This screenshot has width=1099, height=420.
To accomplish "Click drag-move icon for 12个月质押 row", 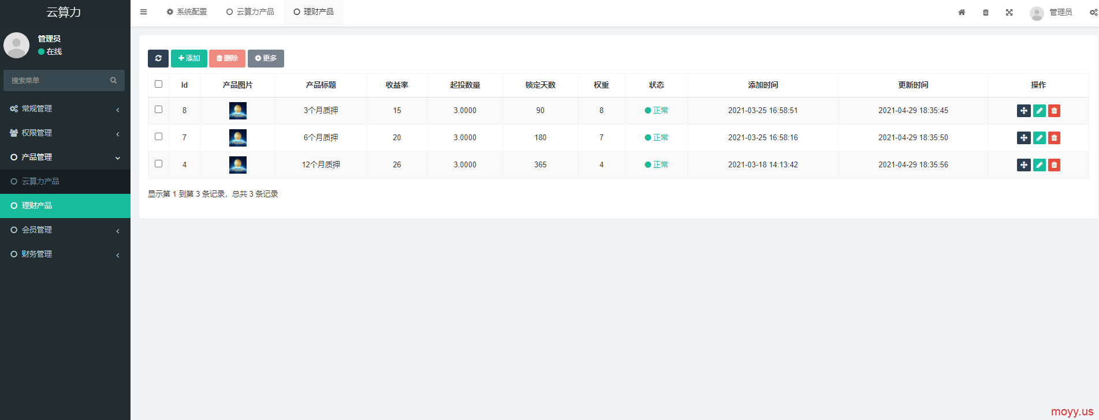I will [1023, 165].
